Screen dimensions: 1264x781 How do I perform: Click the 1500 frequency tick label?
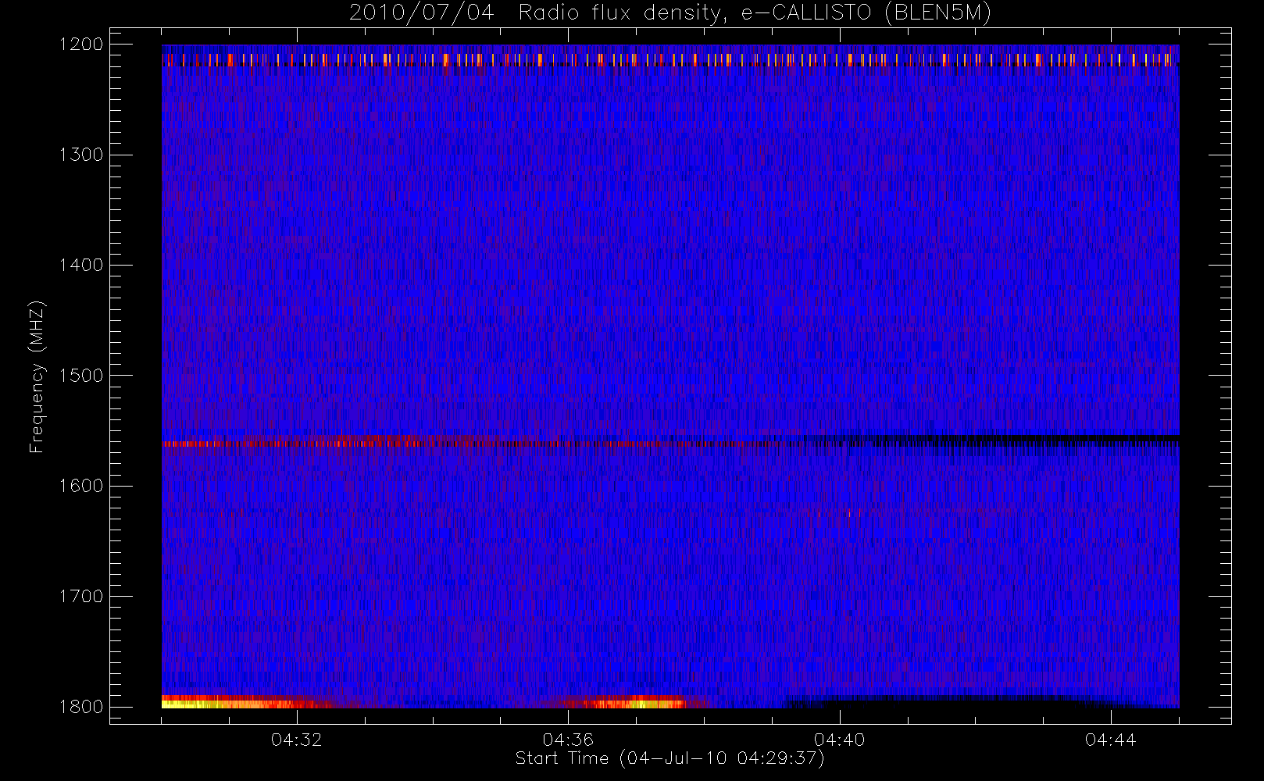pos(81,376)
